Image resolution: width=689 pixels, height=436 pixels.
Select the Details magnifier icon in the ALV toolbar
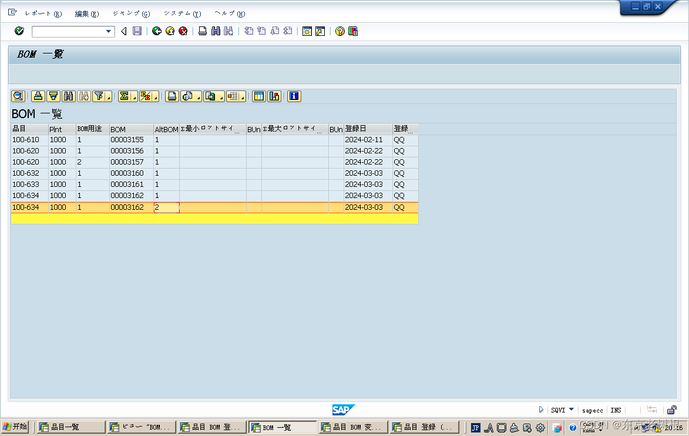(18, 96)
